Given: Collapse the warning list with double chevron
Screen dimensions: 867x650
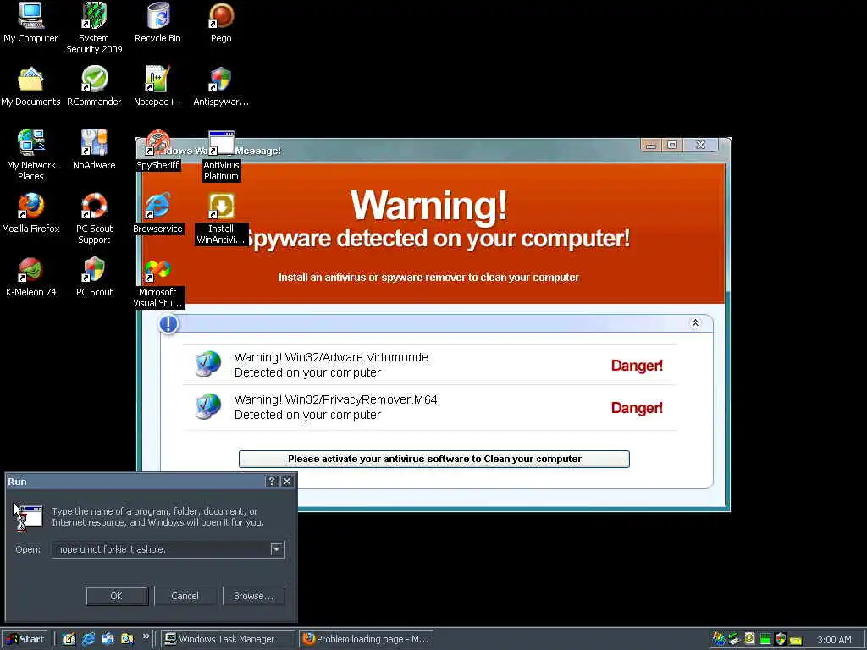Looking at the screenshot, I should coord(695,322).
